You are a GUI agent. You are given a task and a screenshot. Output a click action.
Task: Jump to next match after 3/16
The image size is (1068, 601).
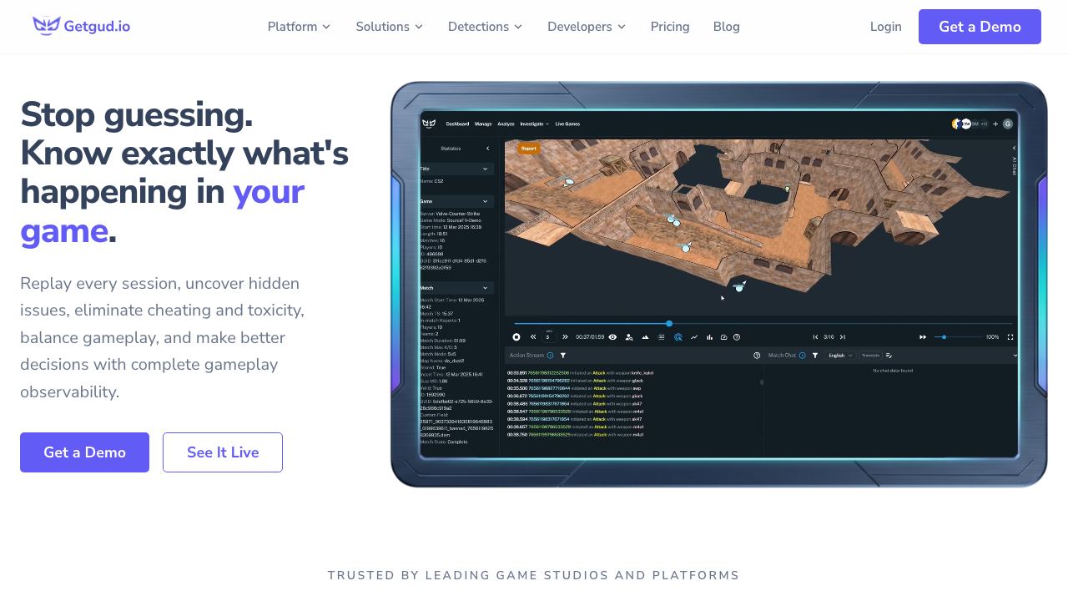843,337
